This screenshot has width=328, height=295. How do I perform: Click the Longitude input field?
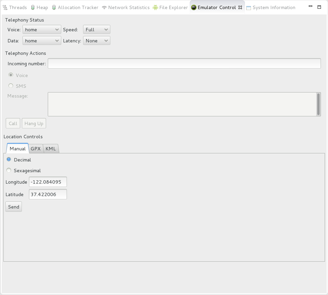coord(48,182)
